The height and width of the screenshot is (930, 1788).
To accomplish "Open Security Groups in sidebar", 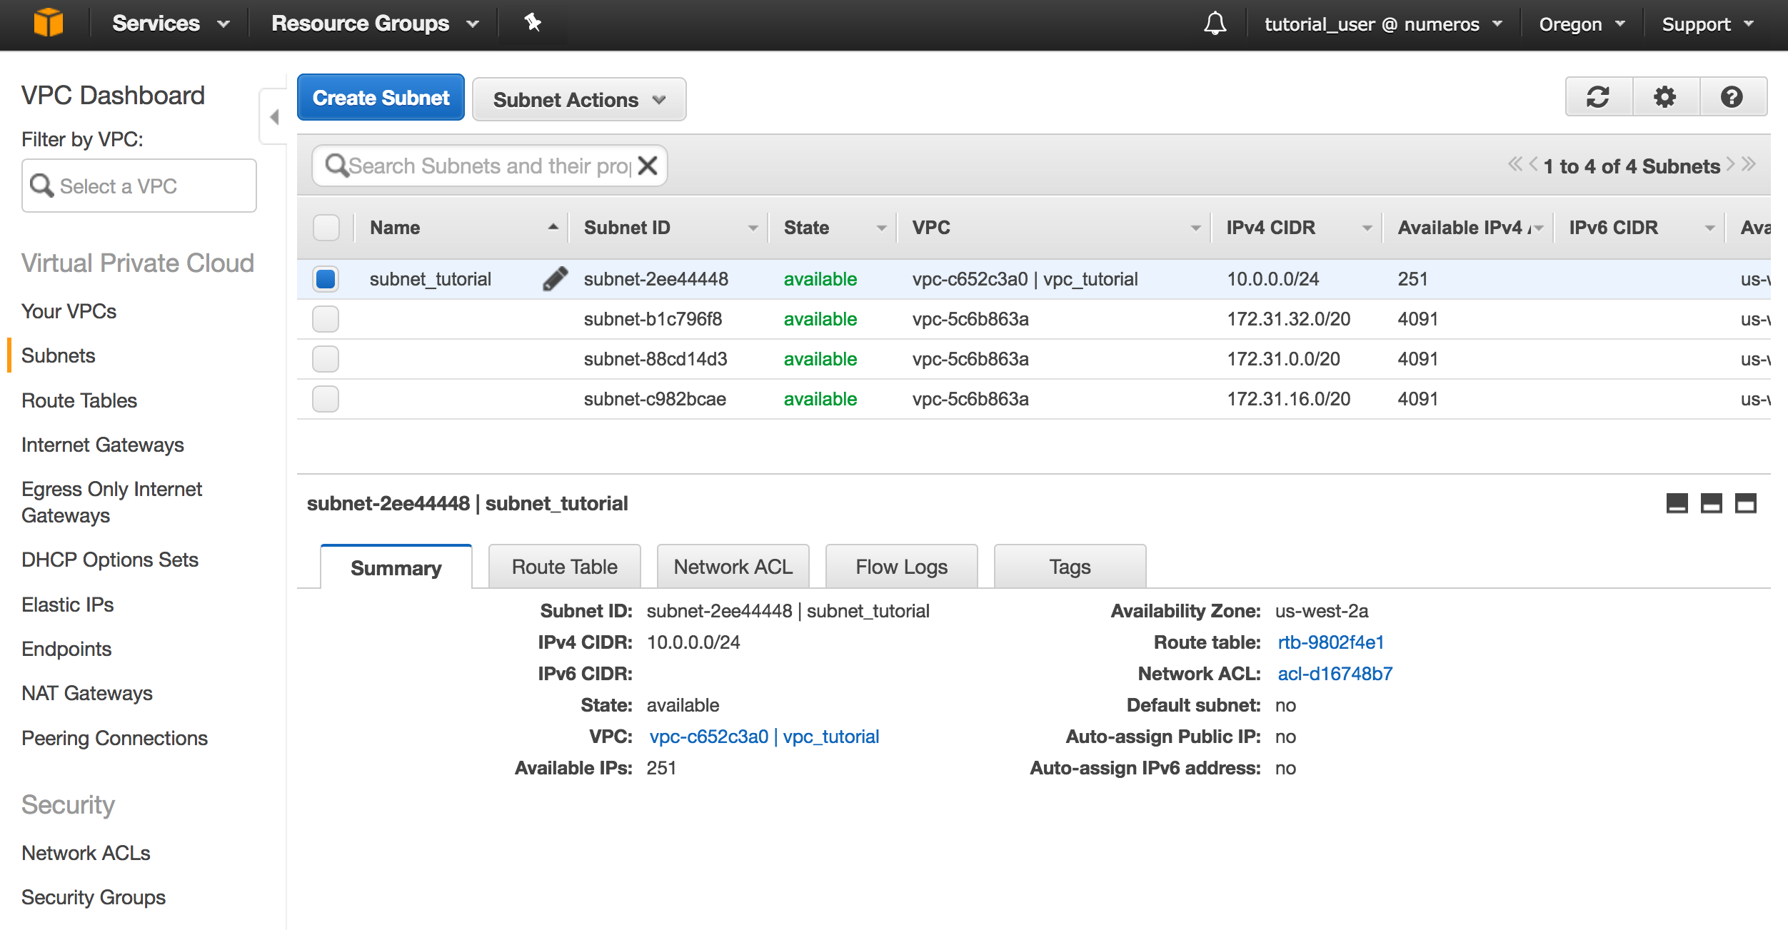I will [x=94, y=897].
